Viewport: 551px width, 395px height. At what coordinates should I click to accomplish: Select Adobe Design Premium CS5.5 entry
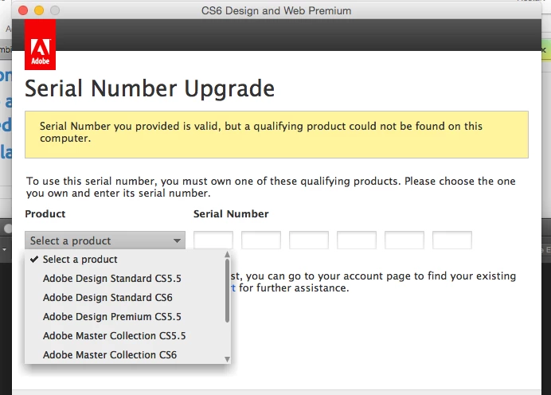pyautogui.click(x=111, y=317)
